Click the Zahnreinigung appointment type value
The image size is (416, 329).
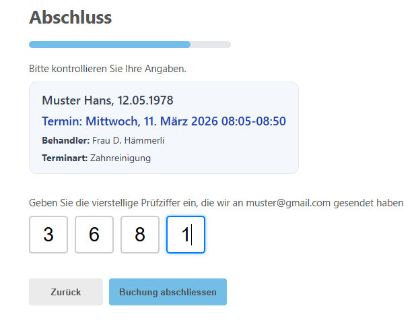pos(120,158)
